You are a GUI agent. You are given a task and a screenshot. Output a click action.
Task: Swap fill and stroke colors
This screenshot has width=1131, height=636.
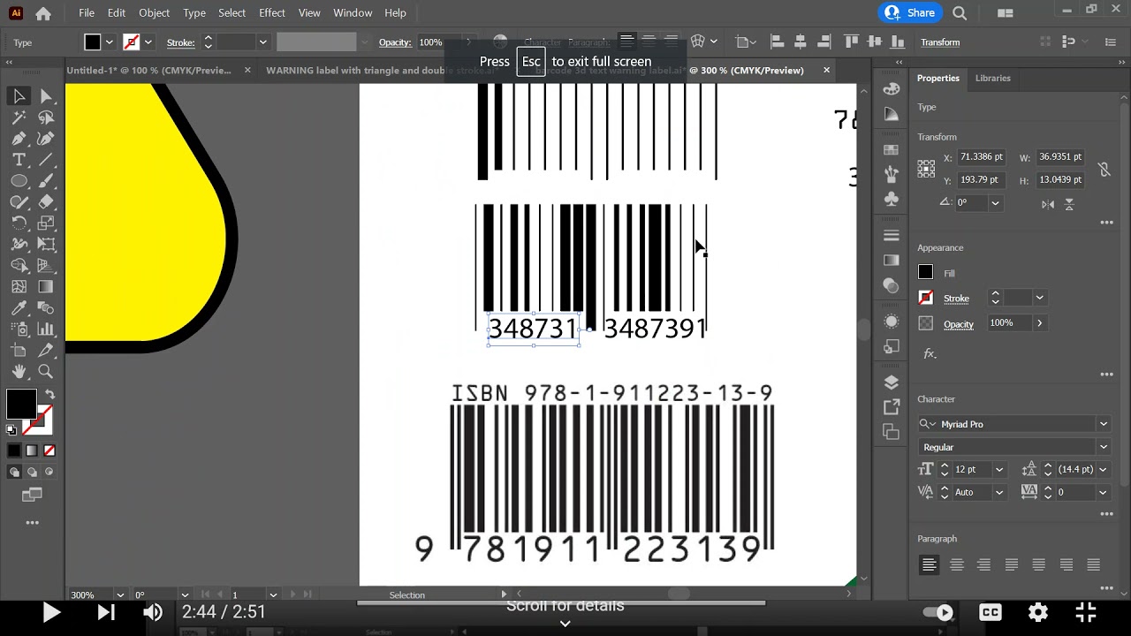[x=49, y=394]
